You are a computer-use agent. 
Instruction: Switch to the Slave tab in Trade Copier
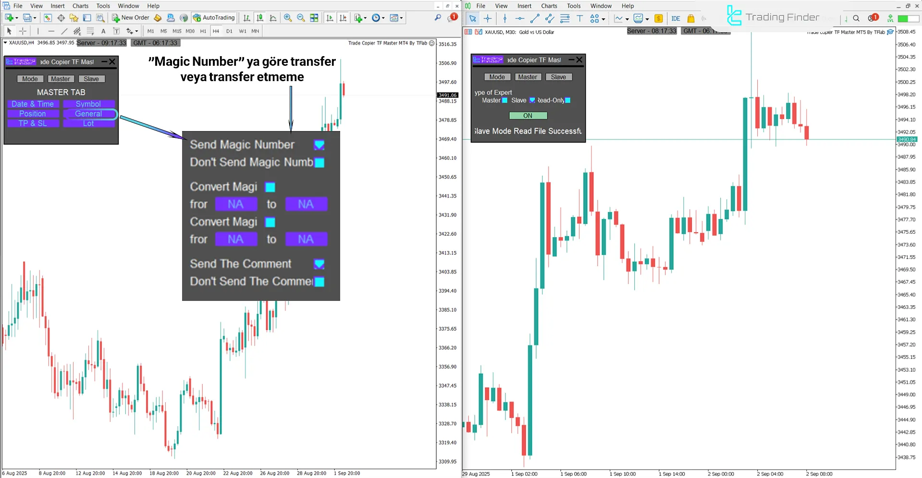92,79
